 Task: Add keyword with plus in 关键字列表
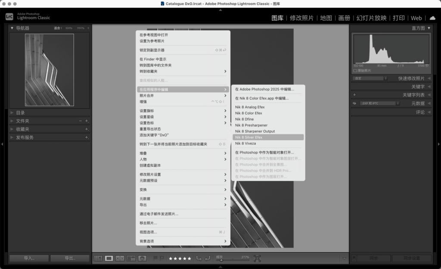354,95
